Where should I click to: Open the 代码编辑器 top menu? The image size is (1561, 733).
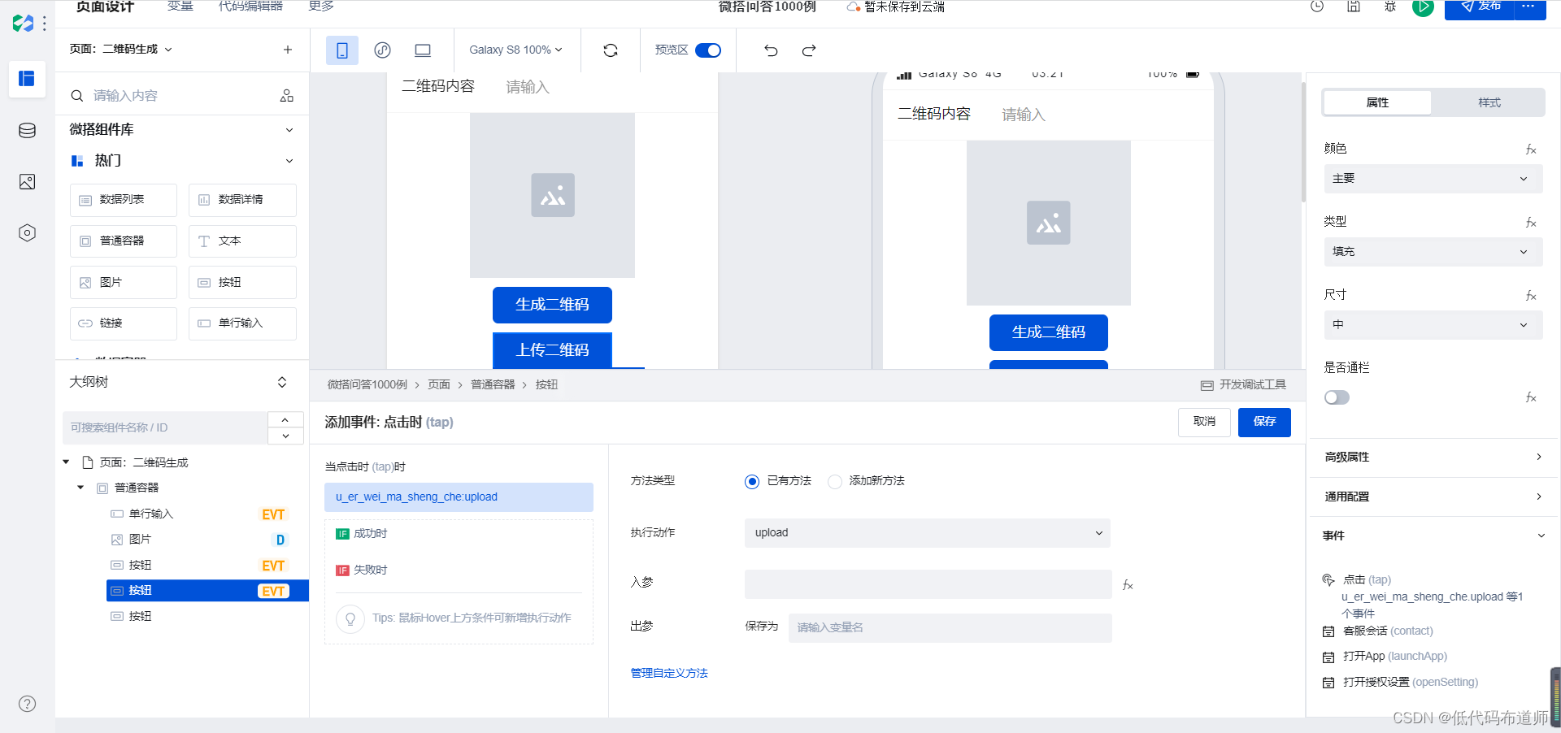pyautogui.click(x=250, y=7)
